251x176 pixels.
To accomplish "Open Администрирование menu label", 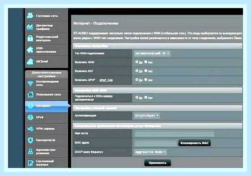I will click(x=46, y=152).
